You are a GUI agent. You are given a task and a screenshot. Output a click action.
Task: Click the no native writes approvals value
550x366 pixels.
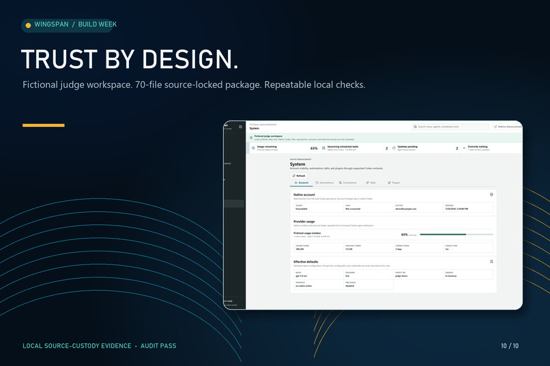[x=304, y=286]
